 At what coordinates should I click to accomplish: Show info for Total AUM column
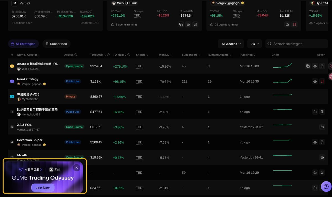[x=109, y=55]
